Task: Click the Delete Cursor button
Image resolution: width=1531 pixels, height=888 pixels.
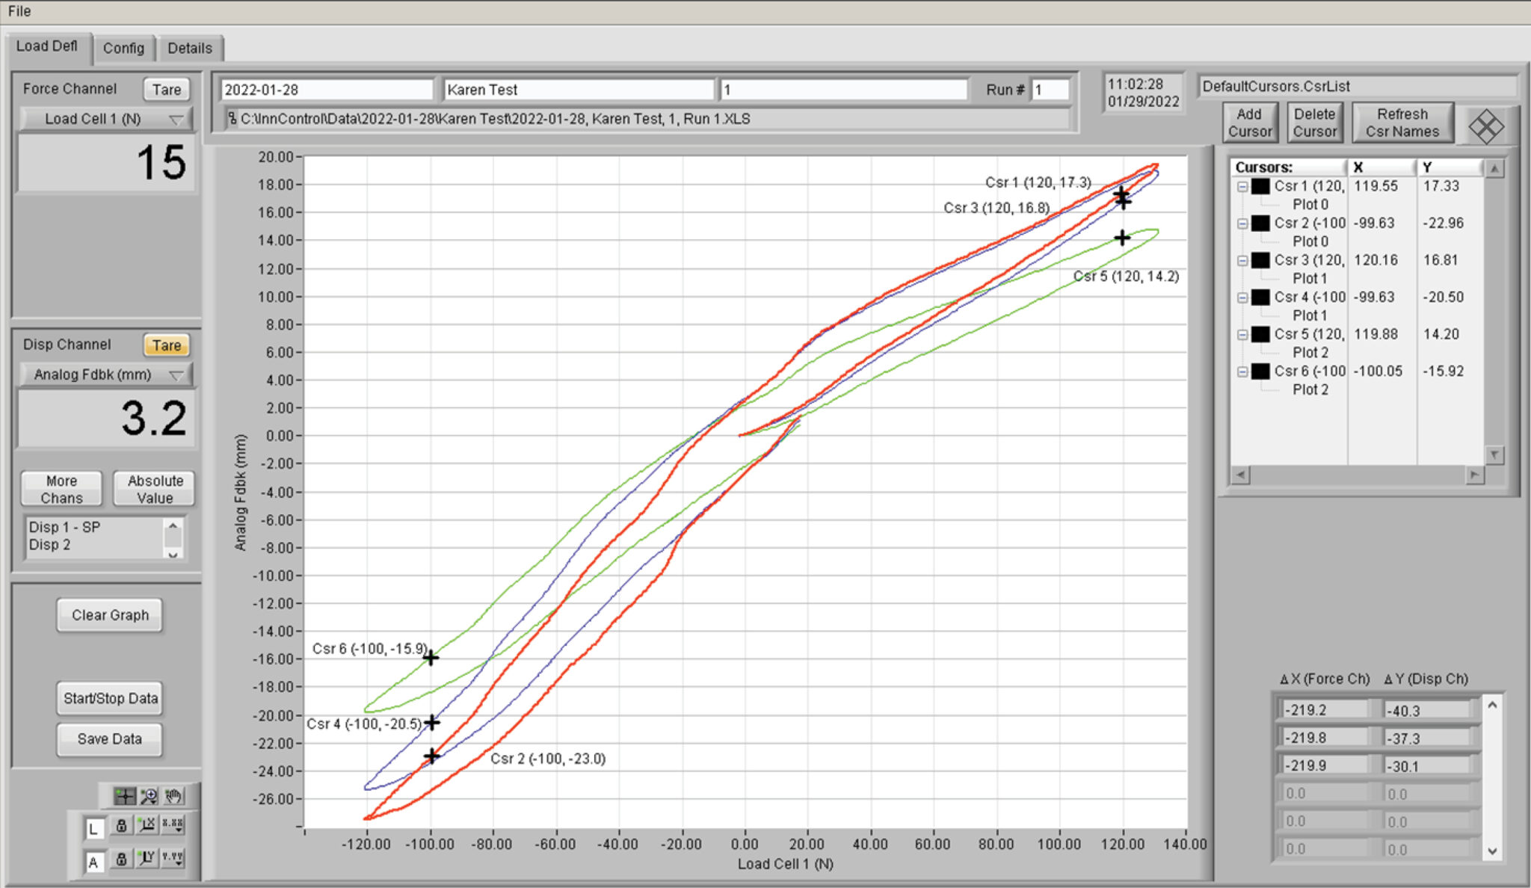Action: [1315, 123]
